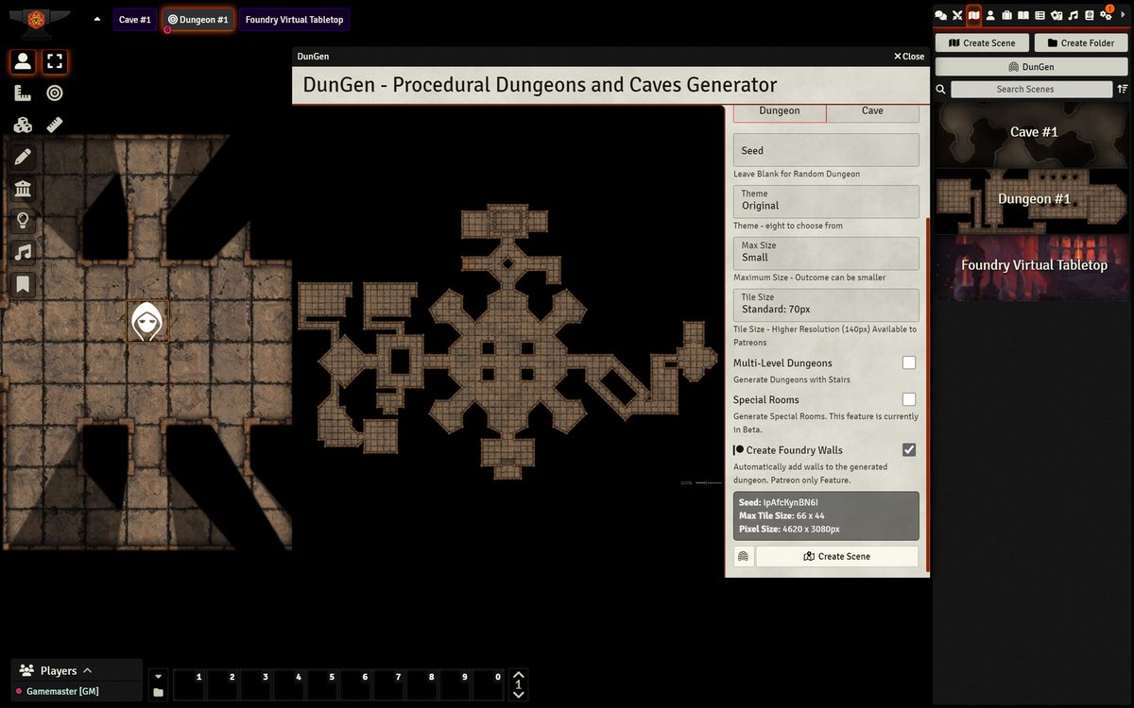Select the Journal Notes bookmark layer
This screenshot has width=1134, height=708.
[24, 284]
